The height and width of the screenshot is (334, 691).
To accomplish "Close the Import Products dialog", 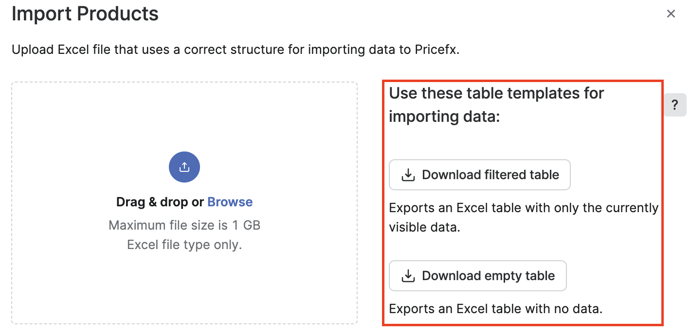I will tap(671, 14).
